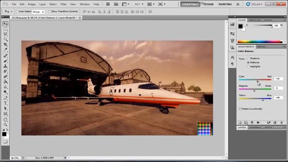Image resolution: width=288 pixels, height=162 pixels.
Task: Reset default foreground and background colors
Action: point(4,130)
